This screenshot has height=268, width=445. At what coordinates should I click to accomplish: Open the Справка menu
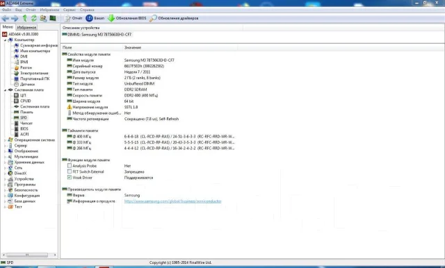point(87,10)
